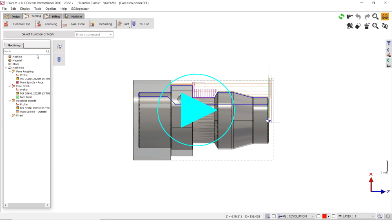392x220 pixels.
Task: Click the eraser icon in top-right toolbar
Action: click(x=358, y=26)
